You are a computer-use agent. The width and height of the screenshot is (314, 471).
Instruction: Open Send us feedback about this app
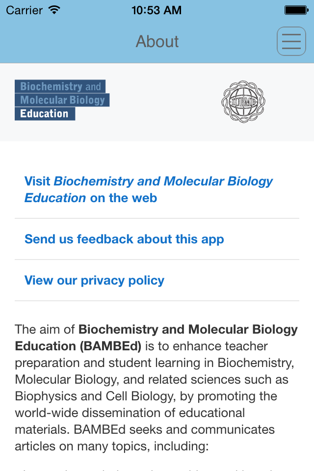click(x=124, y=239)
